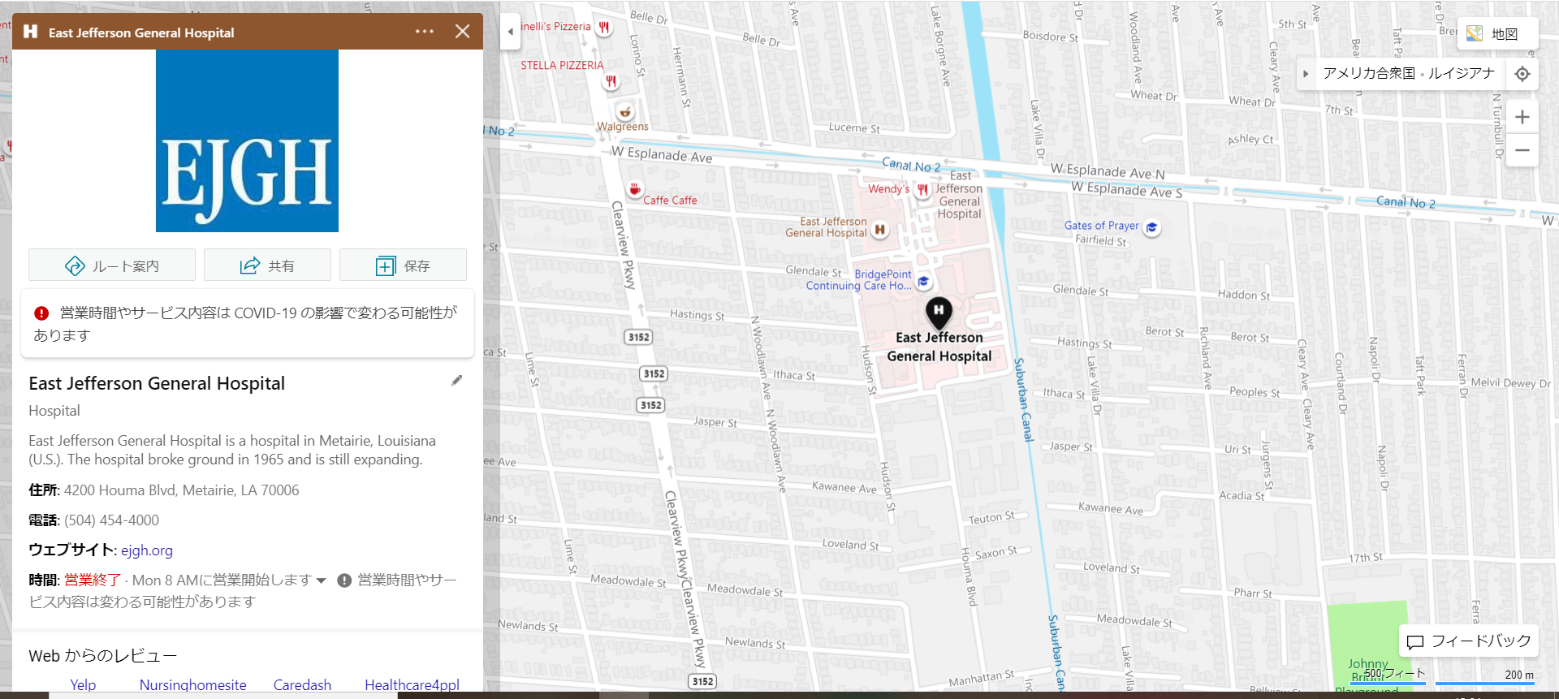Viewport: 1559px width, 699px height.
Task: Click the Gates of Prayer marker
Action: [1151, 228]
